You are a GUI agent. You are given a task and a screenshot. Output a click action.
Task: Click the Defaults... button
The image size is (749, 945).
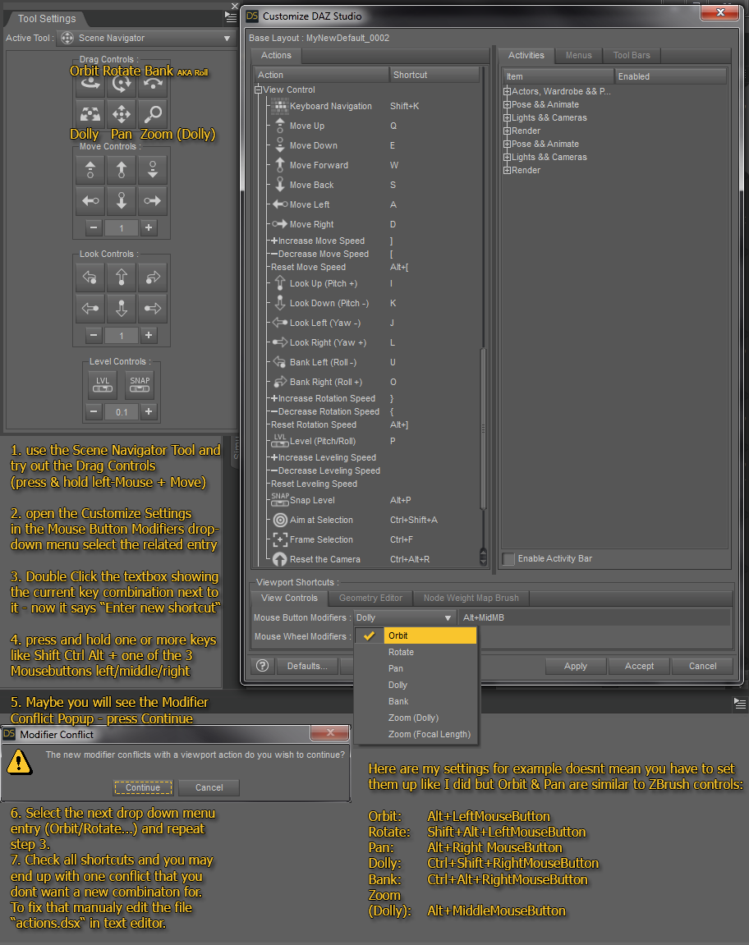307,666
